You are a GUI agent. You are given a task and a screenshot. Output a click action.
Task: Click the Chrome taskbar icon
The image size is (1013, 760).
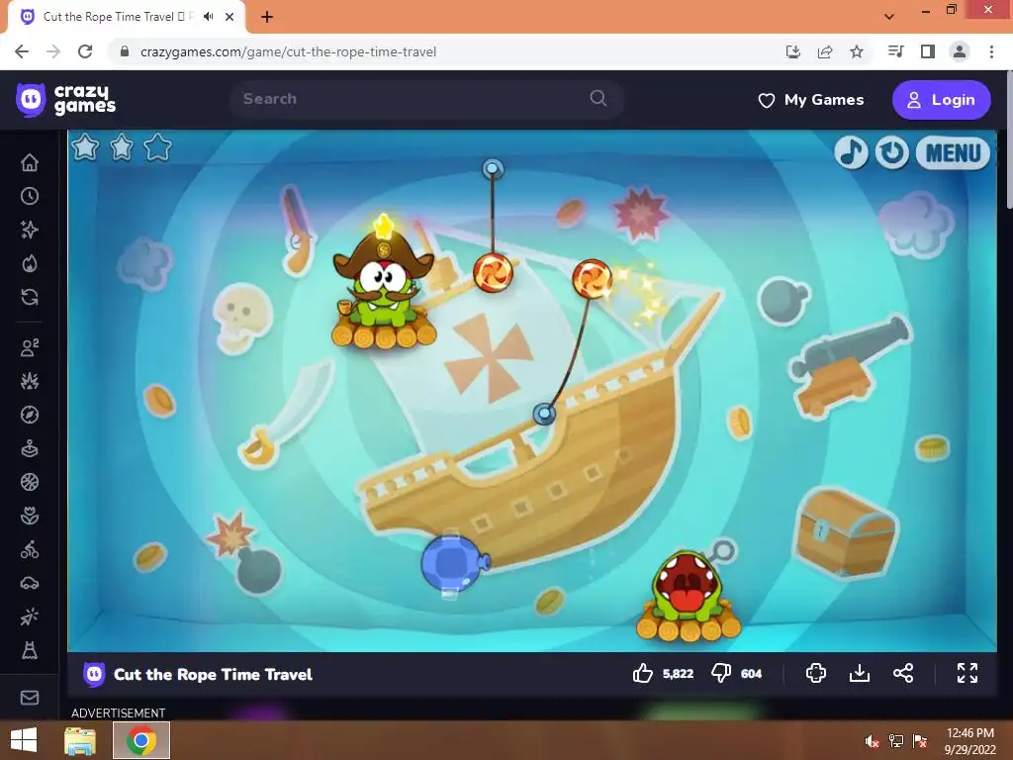click(x=141, y=740)
